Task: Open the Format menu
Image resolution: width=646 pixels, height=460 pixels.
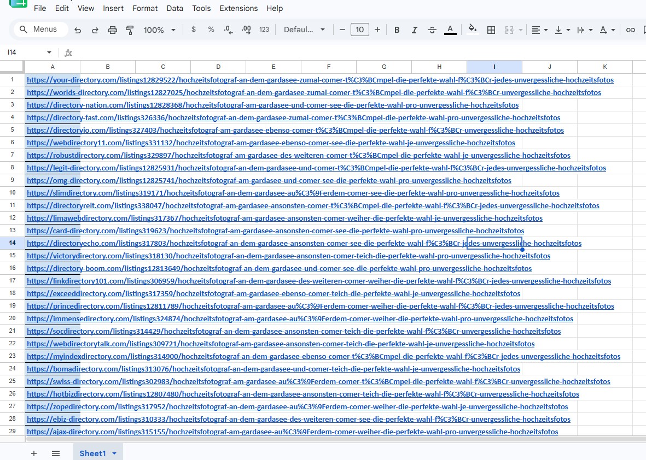Action: point(145,8)
